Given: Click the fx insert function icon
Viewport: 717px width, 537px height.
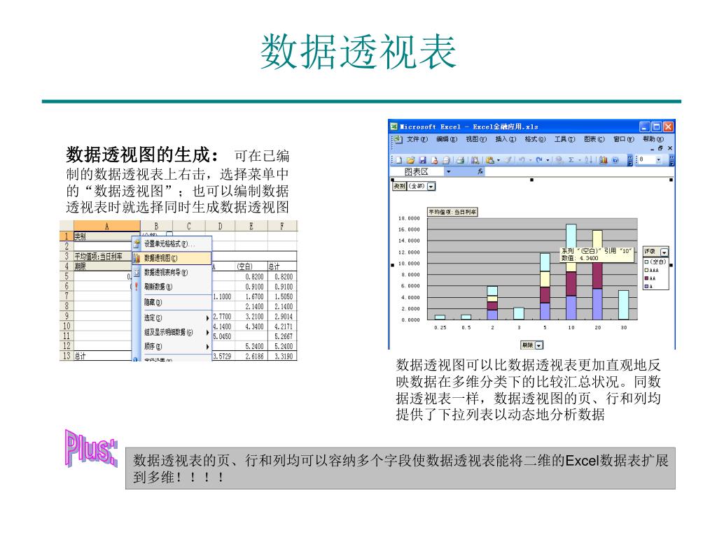Looking at the screenshot, I should click(x=481, y=172).
